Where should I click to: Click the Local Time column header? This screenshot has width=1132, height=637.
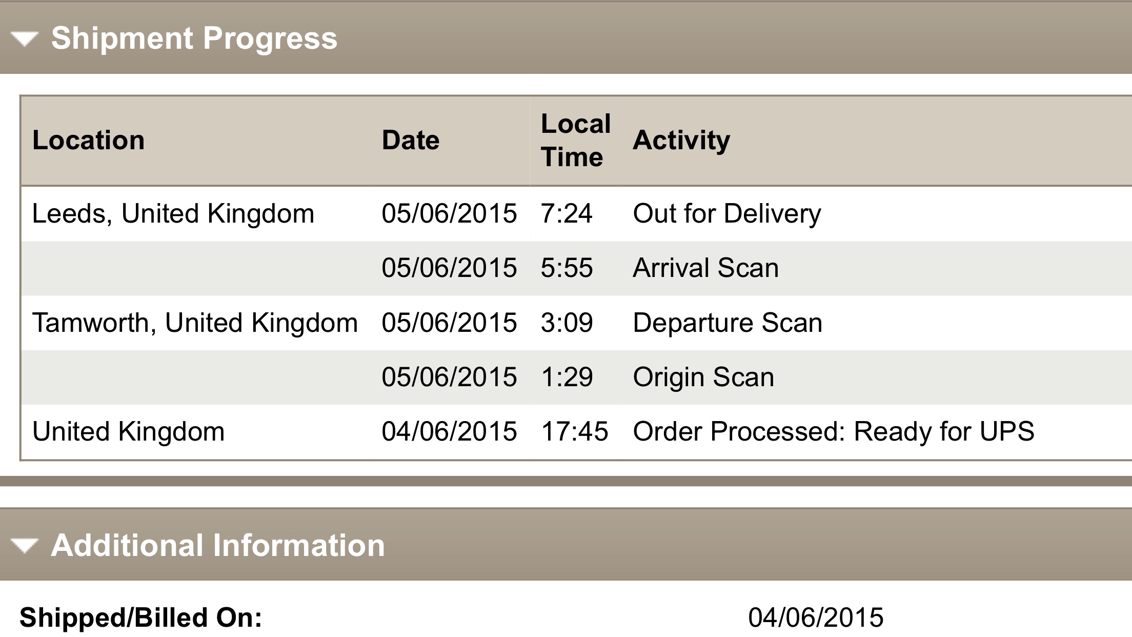tap(576, 140)
